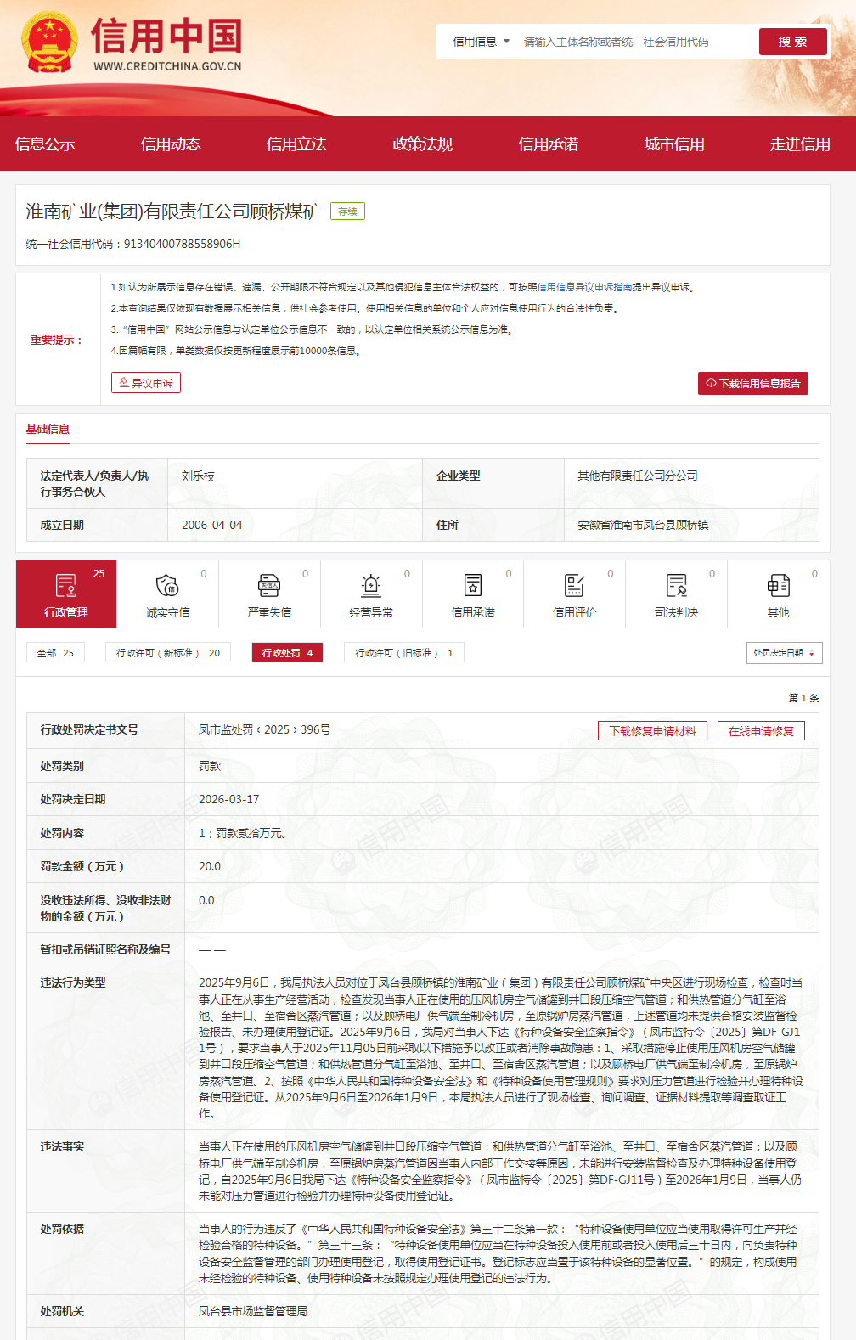Image resolution: width=856 pixels, height=1340 pixels.
Task: Select the 信用评价 icon
Action: (575, 586)
